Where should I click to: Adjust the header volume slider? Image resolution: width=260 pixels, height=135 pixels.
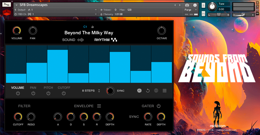point(243,15)
